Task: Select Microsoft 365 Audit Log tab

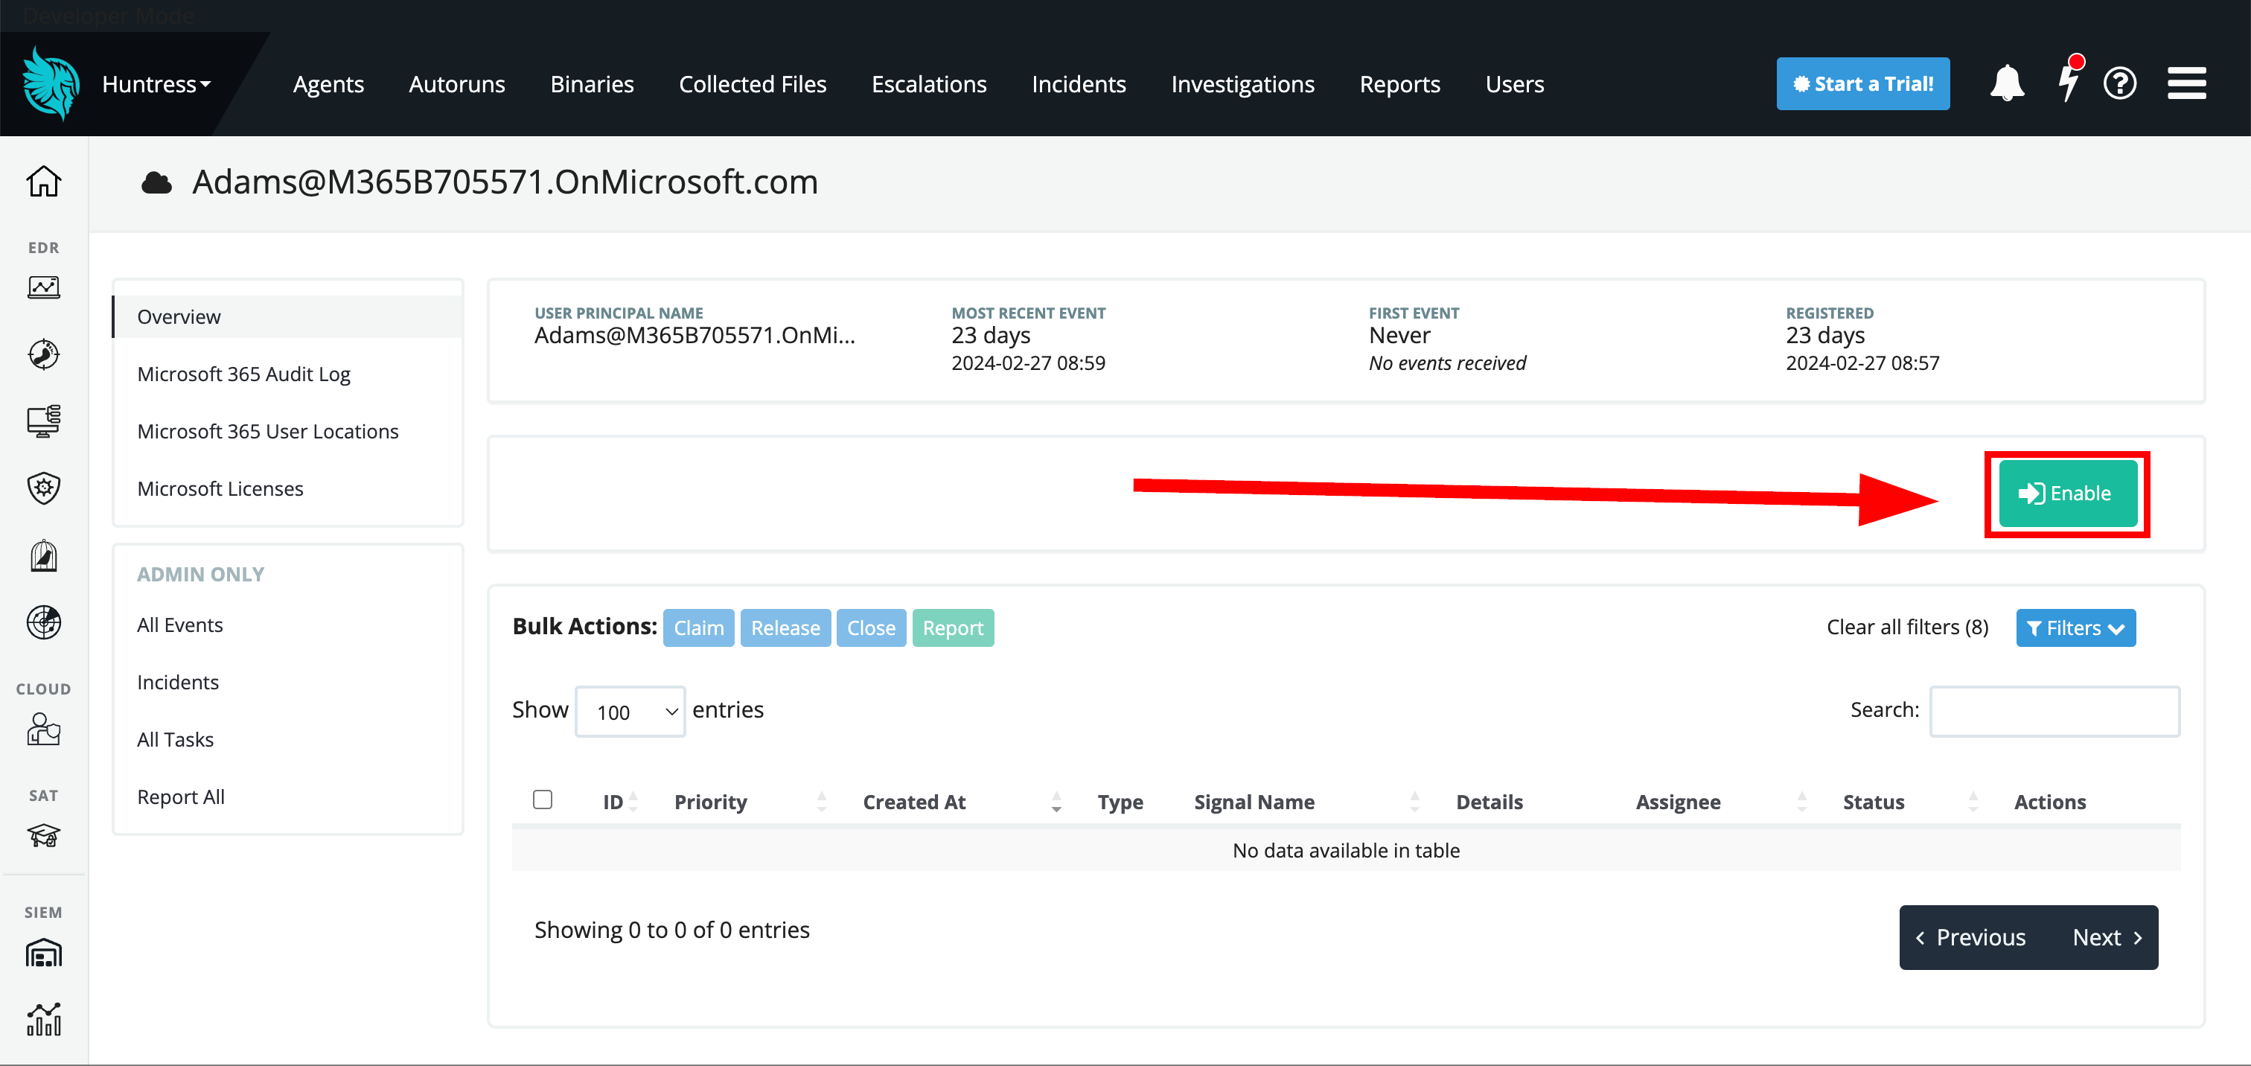Action: pos(244,374)
